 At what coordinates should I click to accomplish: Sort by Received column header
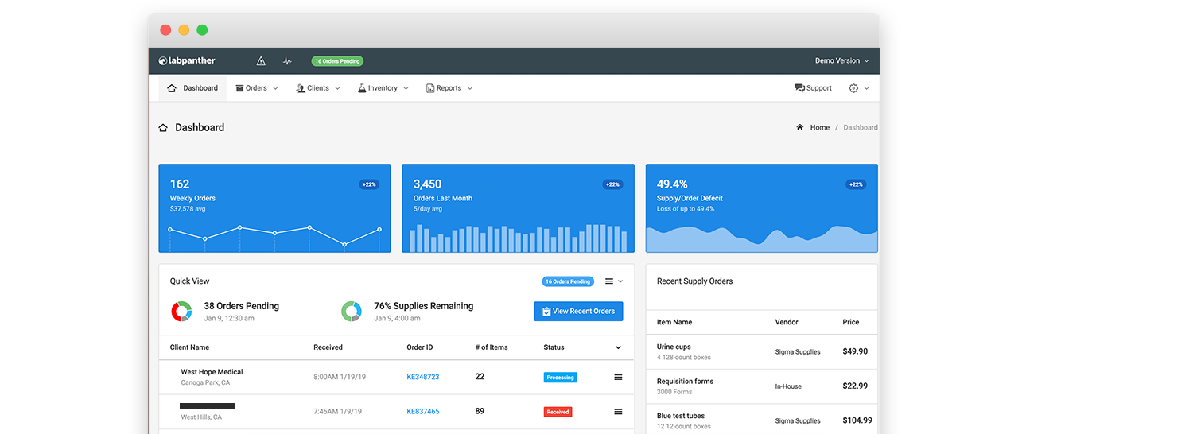pyautogui.click(x=328, y=347)
